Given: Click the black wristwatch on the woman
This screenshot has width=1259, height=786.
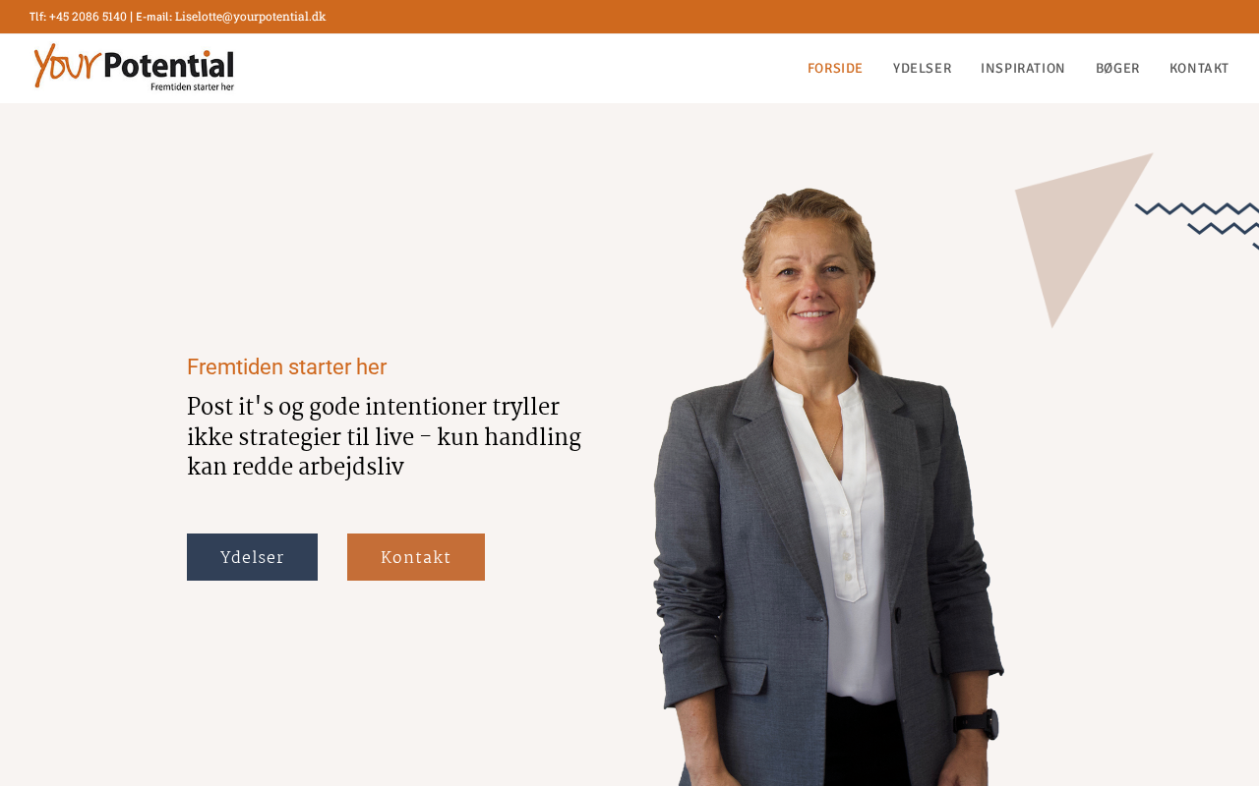Looking at the screenshot, I should [x=976, y=726].
